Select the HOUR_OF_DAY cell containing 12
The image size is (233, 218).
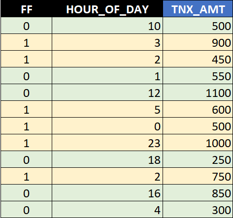107,93
